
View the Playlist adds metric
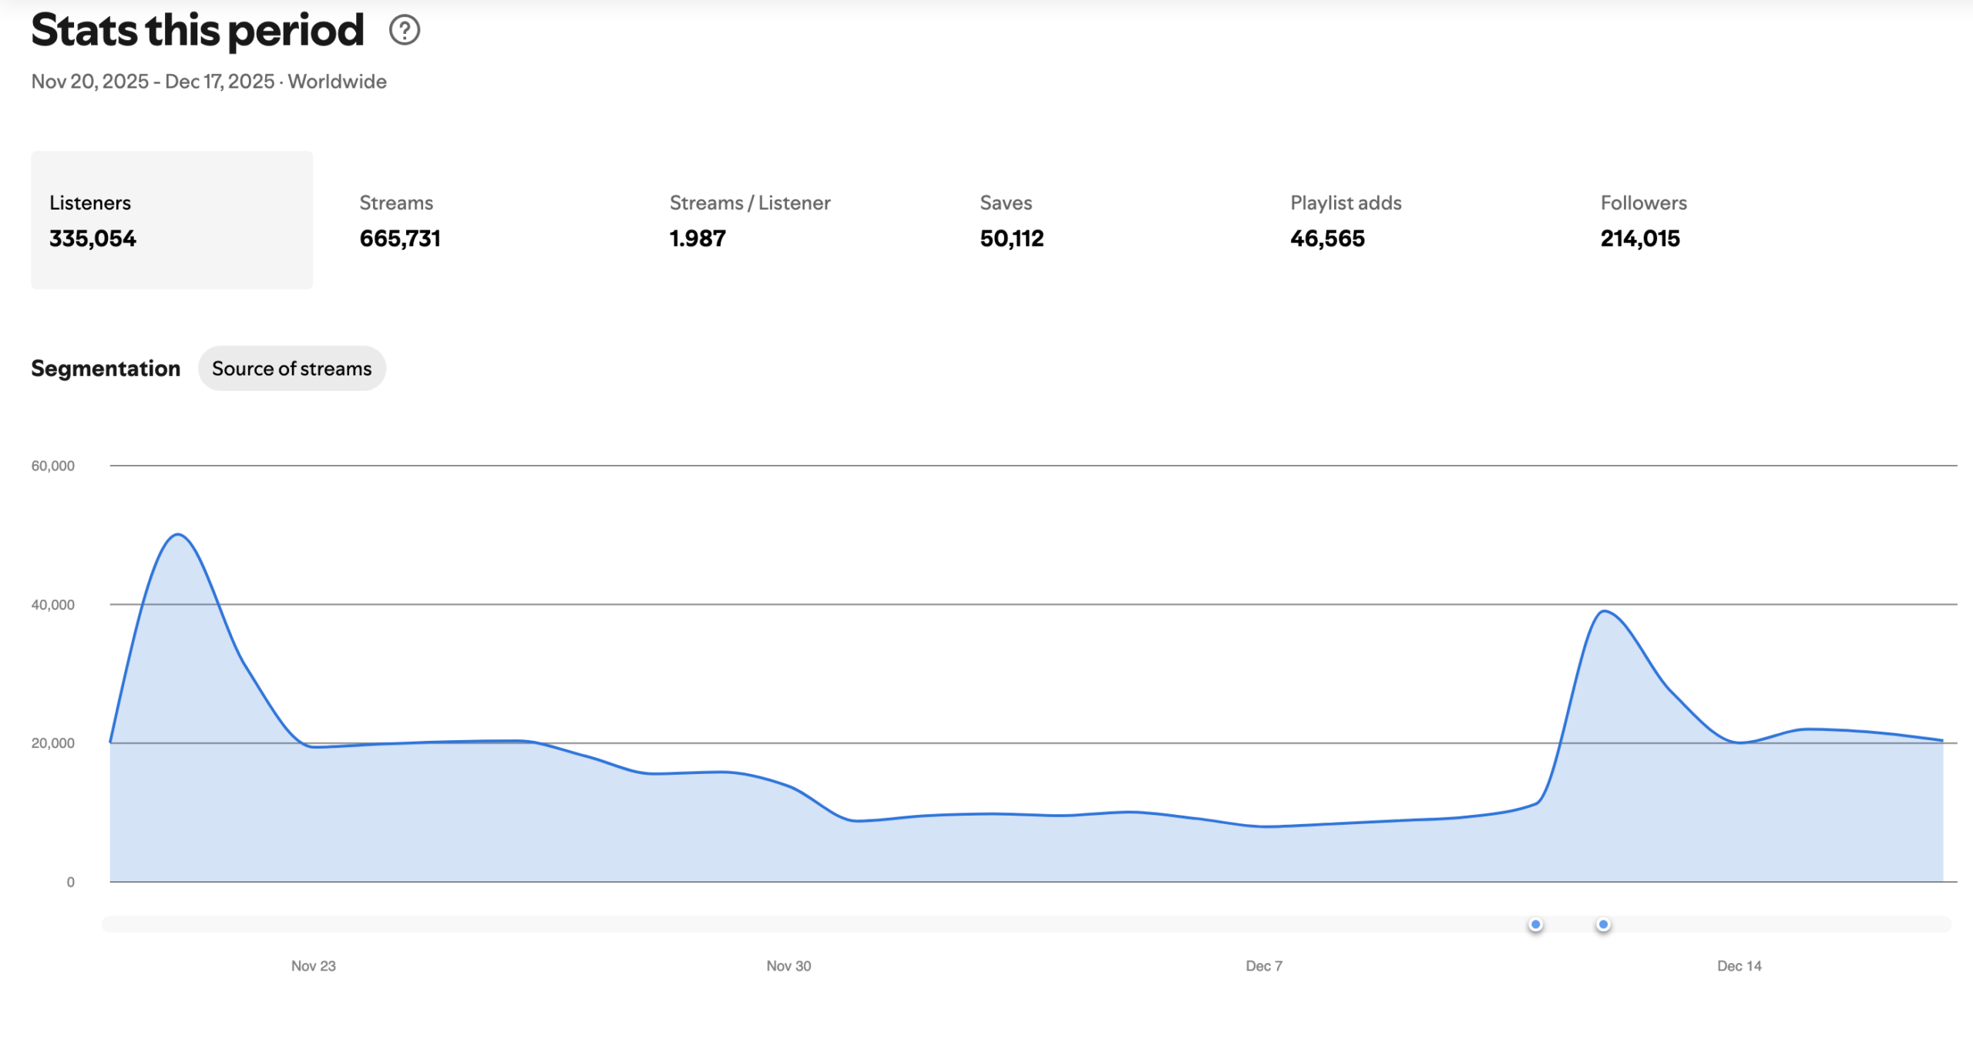pyautogui.click(x=1345, y=220)
